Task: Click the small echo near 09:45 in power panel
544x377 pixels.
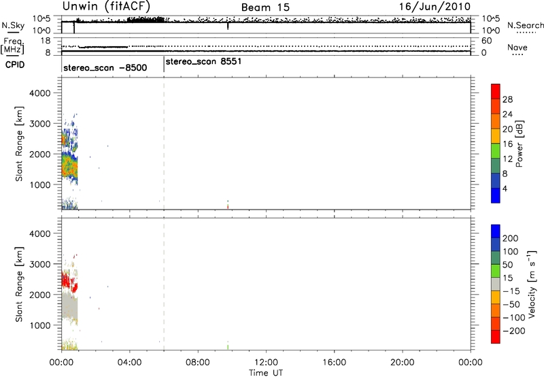Action: [x=228, y=204]
